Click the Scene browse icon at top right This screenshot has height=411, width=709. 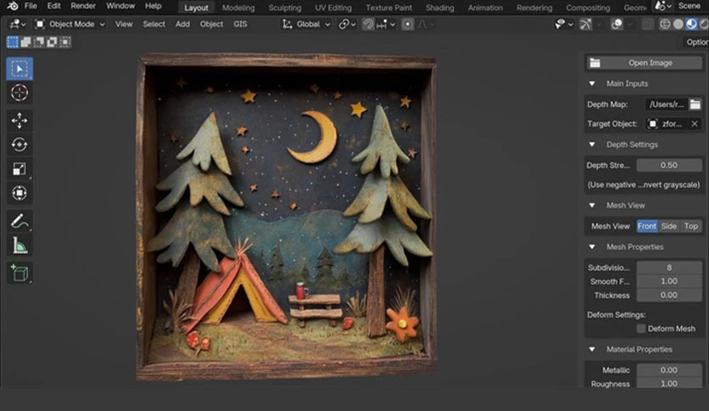pyautogui.click(x=663, y=6)
